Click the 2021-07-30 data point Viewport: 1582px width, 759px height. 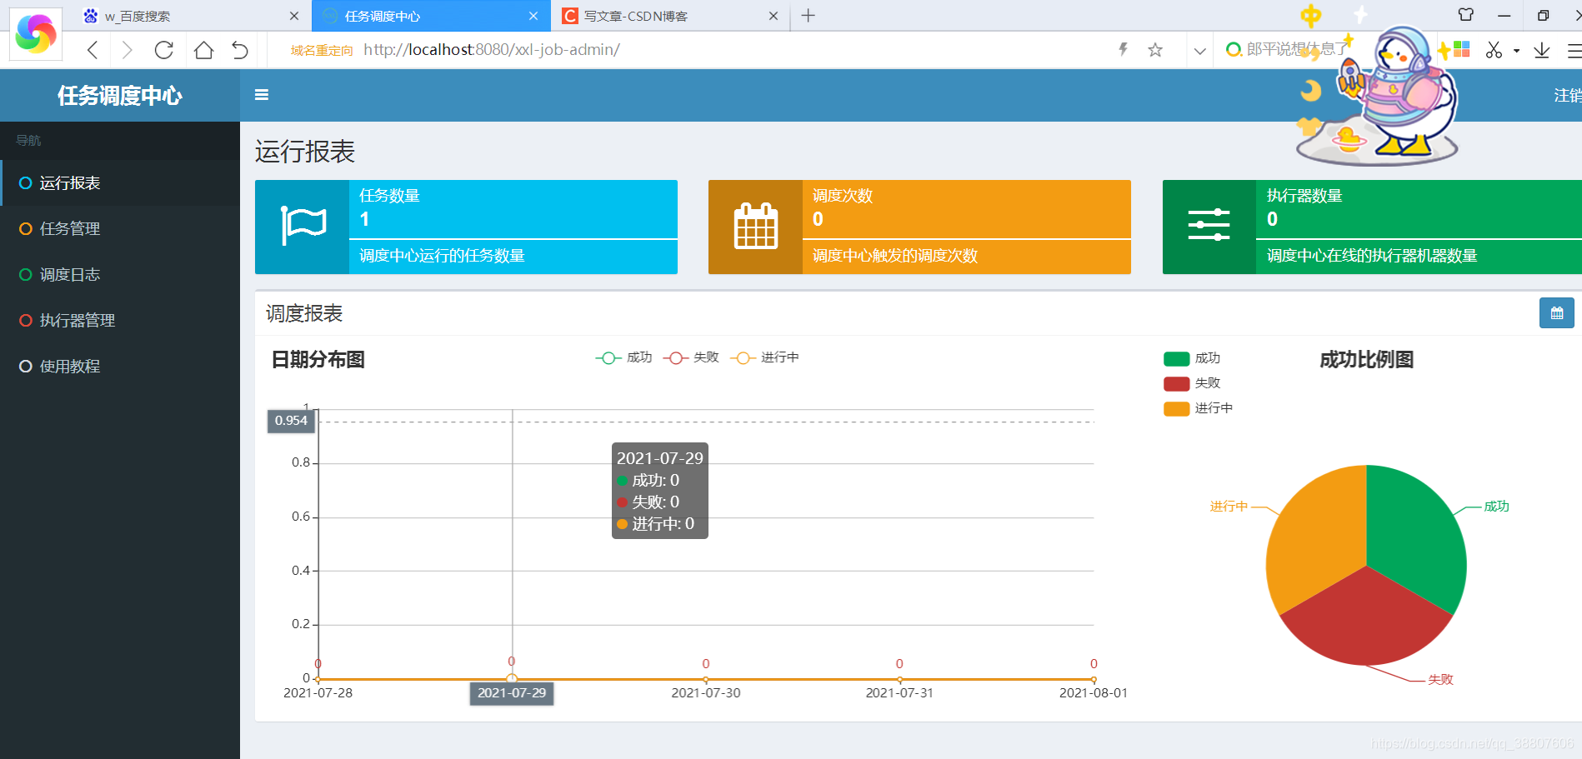706,680
